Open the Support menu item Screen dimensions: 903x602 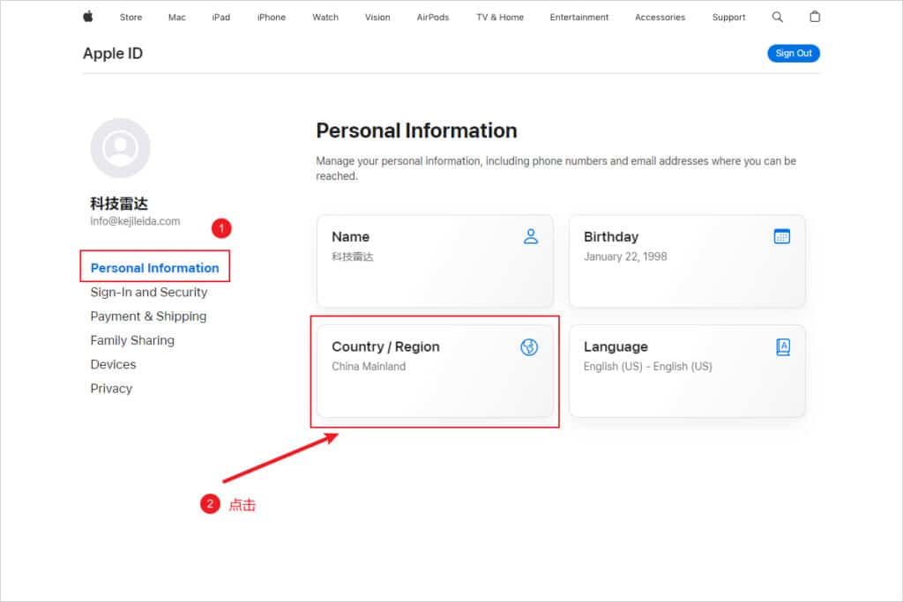[x=728, y=16]
